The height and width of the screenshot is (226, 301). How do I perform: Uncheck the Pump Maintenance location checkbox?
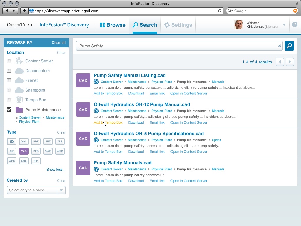[x=9, y=109]
